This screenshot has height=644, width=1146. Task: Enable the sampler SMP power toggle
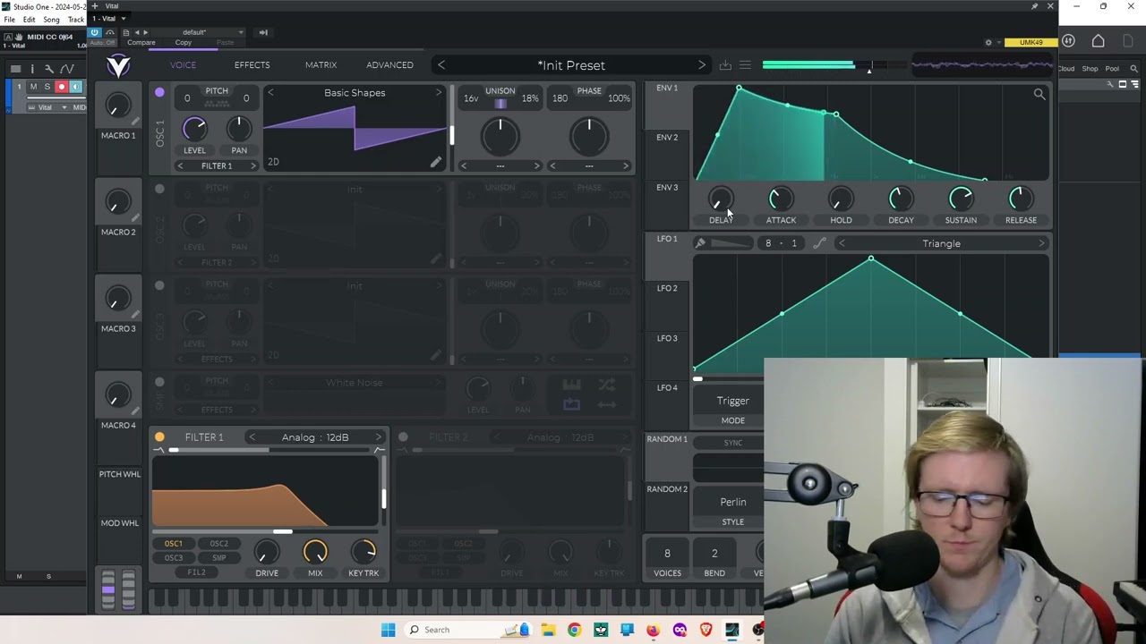tap(159, 382)
